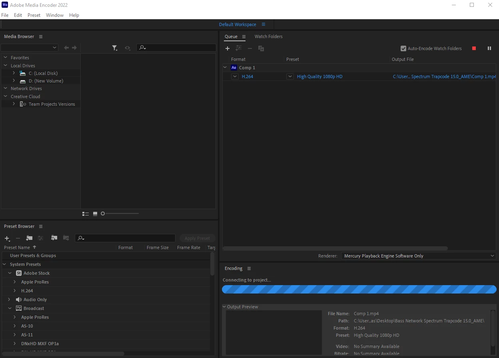Open the High Quality 1080p HD preset dropdown
Screen dimensions: 499x358
point(290,76)
